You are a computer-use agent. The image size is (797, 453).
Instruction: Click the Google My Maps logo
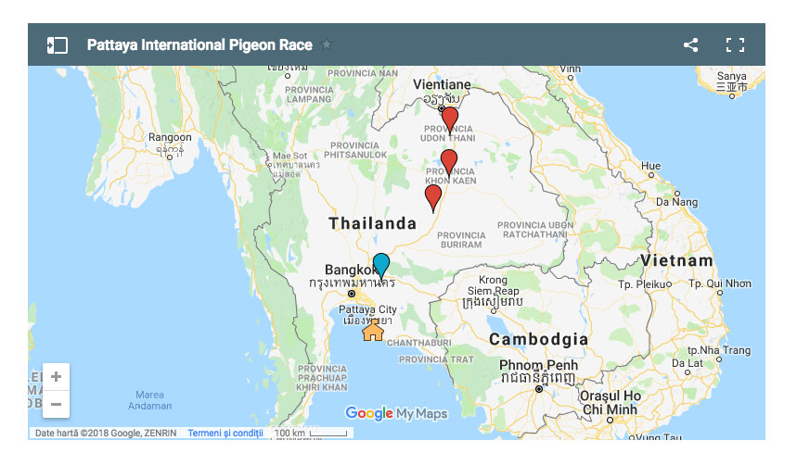pos(396,413)
